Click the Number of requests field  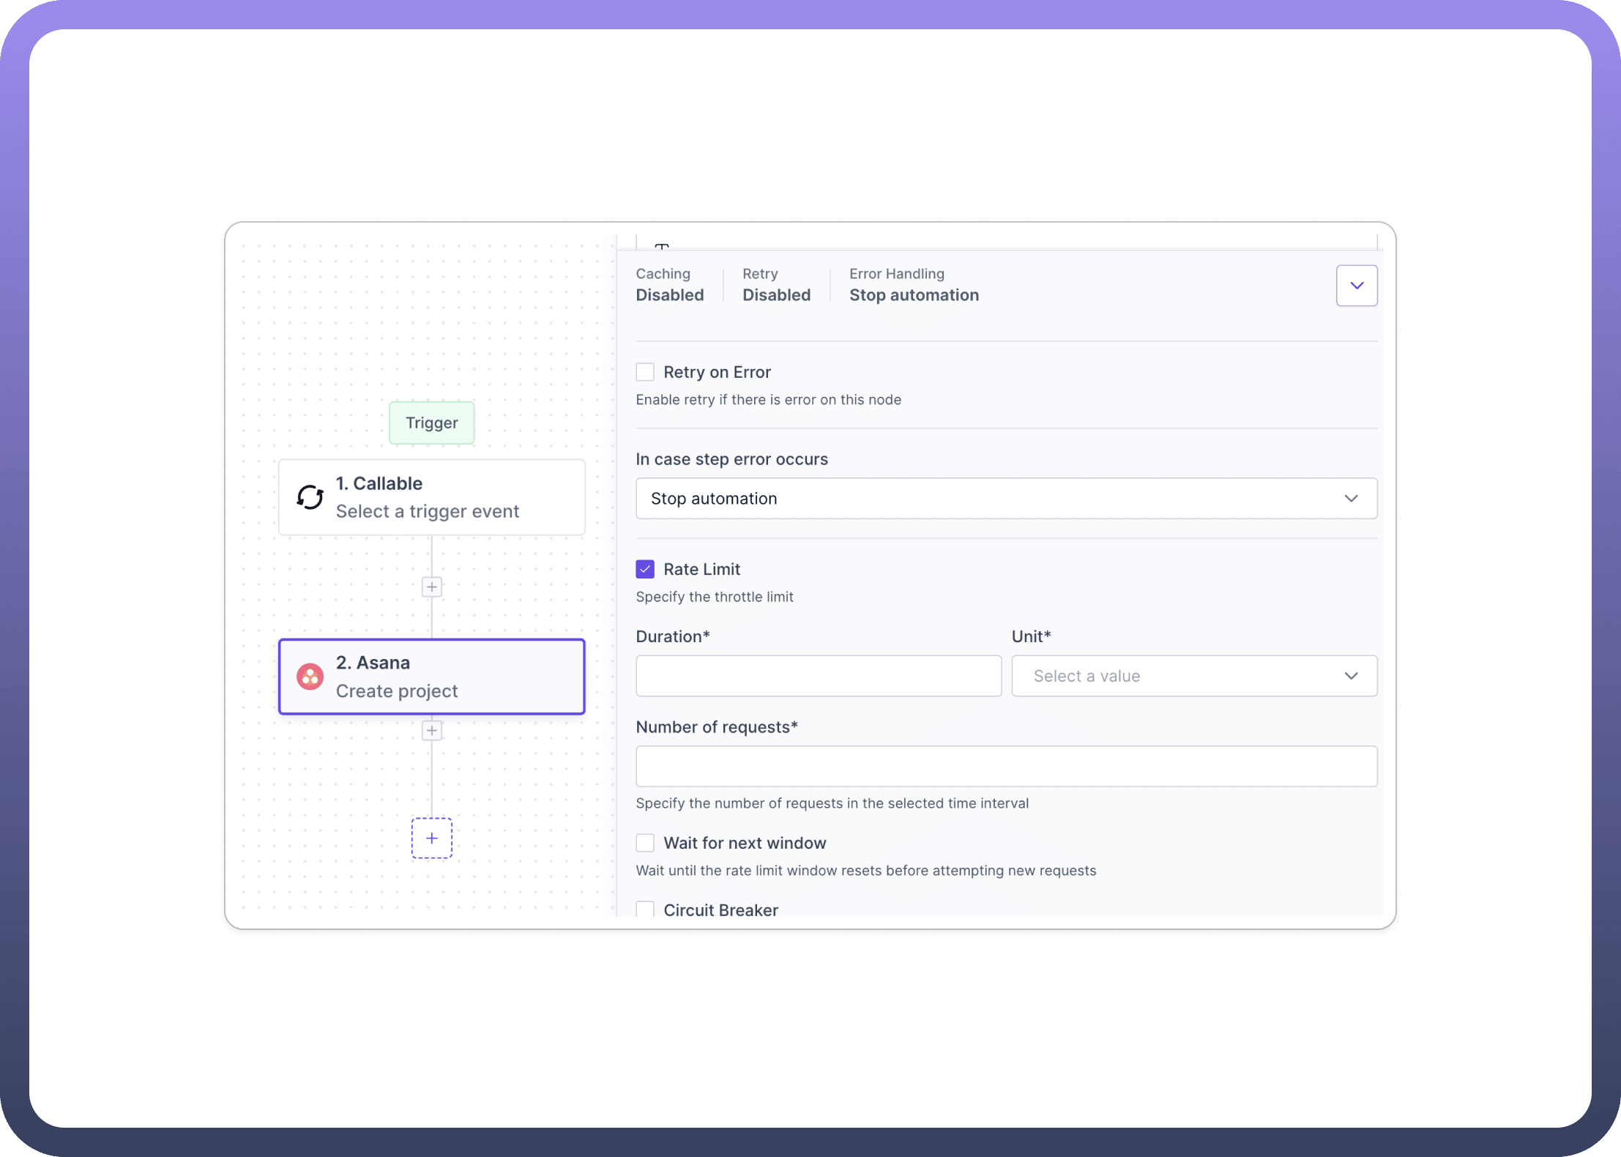click(x=1006, y=767)
